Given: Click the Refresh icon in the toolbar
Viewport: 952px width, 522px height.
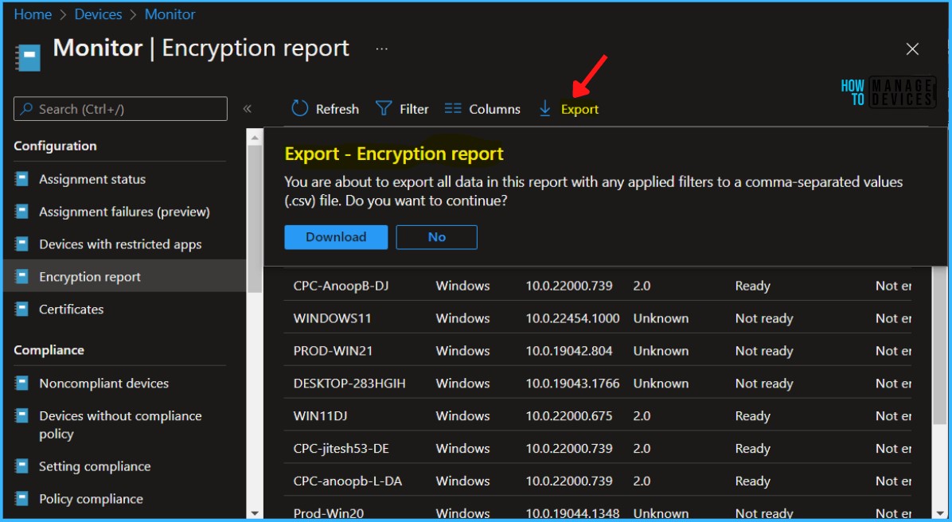Looking at the screenshot, I should (x=301, y=108).
